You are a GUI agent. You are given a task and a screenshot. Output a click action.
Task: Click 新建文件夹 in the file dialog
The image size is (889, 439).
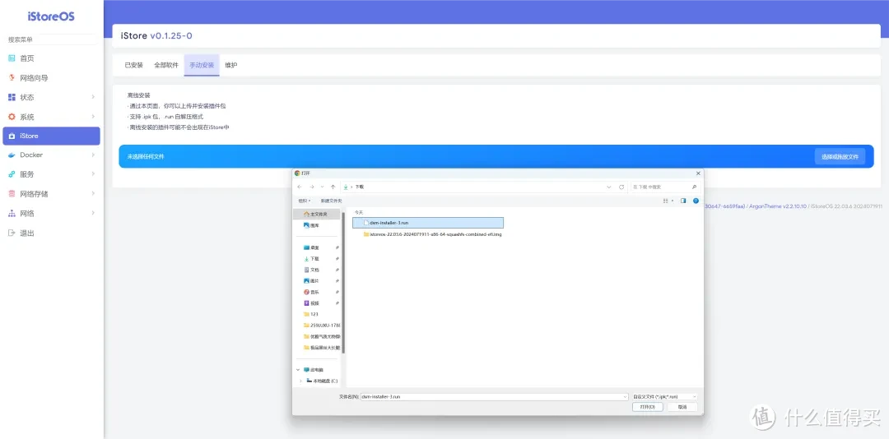(331, 201)
